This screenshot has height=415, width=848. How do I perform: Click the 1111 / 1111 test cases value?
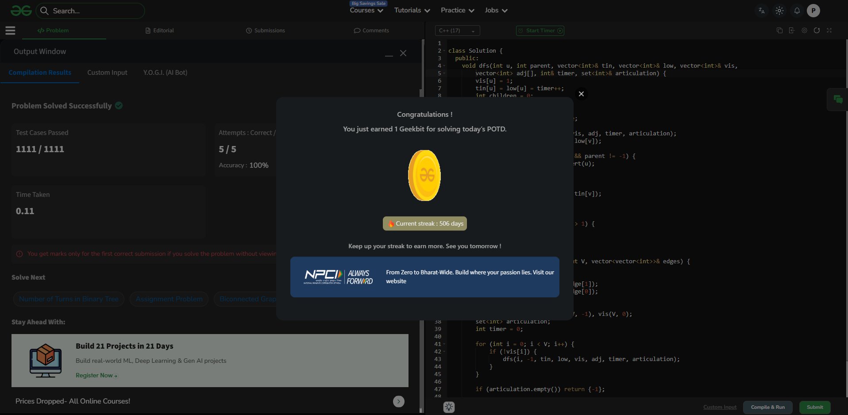pos(40,149)
